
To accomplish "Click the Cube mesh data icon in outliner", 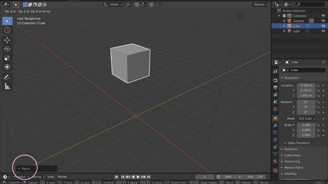I will pos(307,26).
